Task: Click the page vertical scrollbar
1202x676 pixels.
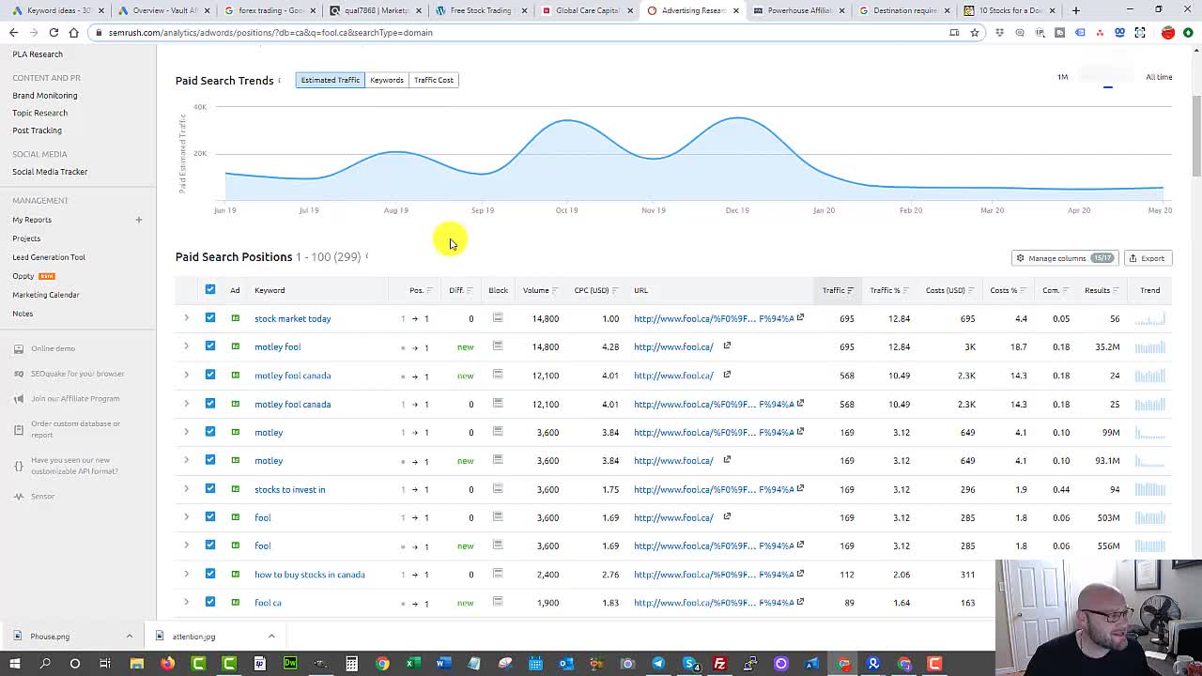Action: pos(1196,136)
